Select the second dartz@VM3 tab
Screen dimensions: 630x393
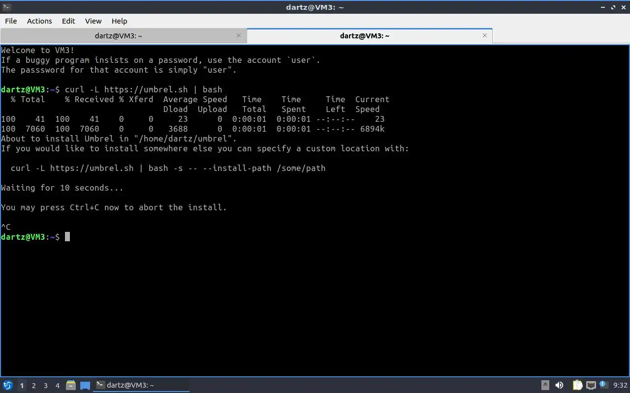369,36
